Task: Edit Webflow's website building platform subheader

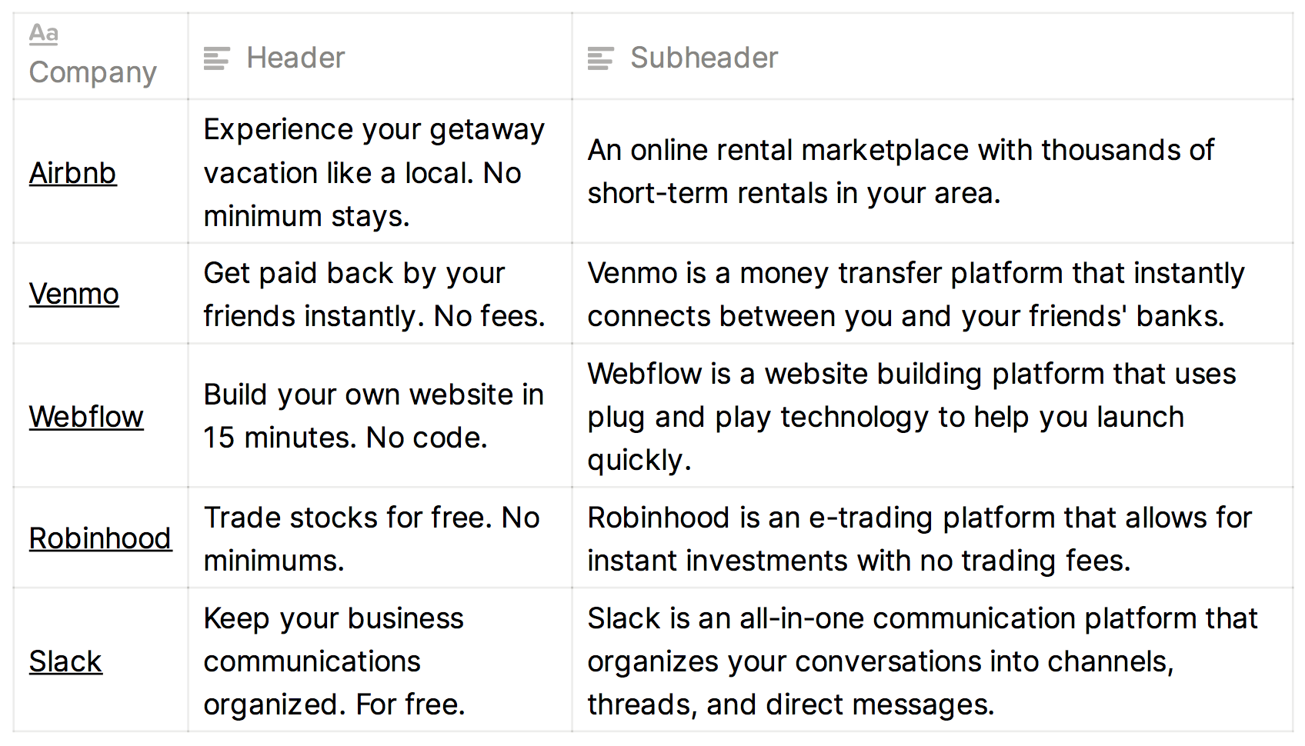Action: 912,416
